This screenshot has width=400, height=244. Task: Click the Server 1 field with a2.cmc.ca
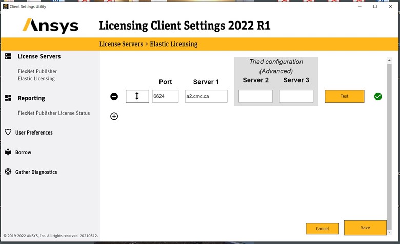click(206, 96)
